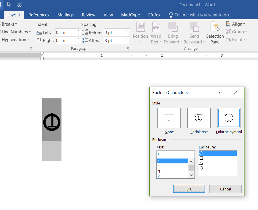Open the Mailings tab
258x210 pixels.
(x=66, y=15)
